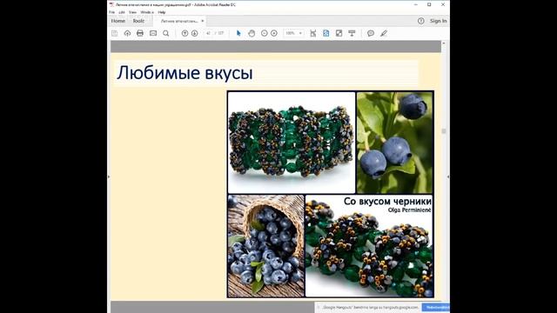This screenshot has height=313, width=557.
Task: Open the Window menu
Action: (147, 12)
